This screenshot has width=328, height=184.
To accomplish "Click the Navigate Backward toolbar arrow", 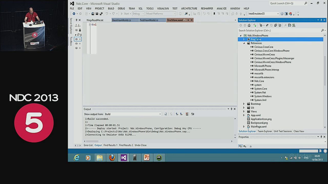I will [74, 14].
